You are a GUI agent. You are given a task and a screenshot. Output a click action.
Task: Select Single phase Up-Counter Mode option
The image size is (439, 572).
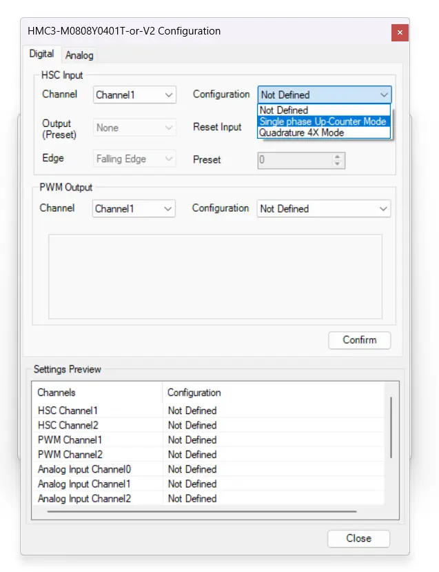pos(324,121)
